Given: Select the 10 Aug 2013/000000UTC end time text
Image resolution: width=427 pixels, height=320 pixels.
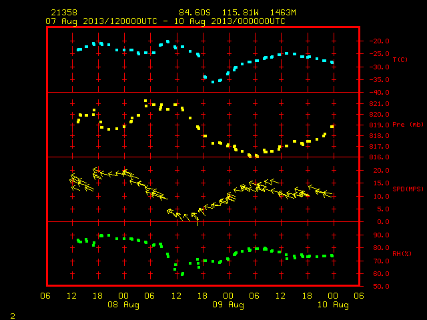Looking at the screenshot, I should point(230,21).
